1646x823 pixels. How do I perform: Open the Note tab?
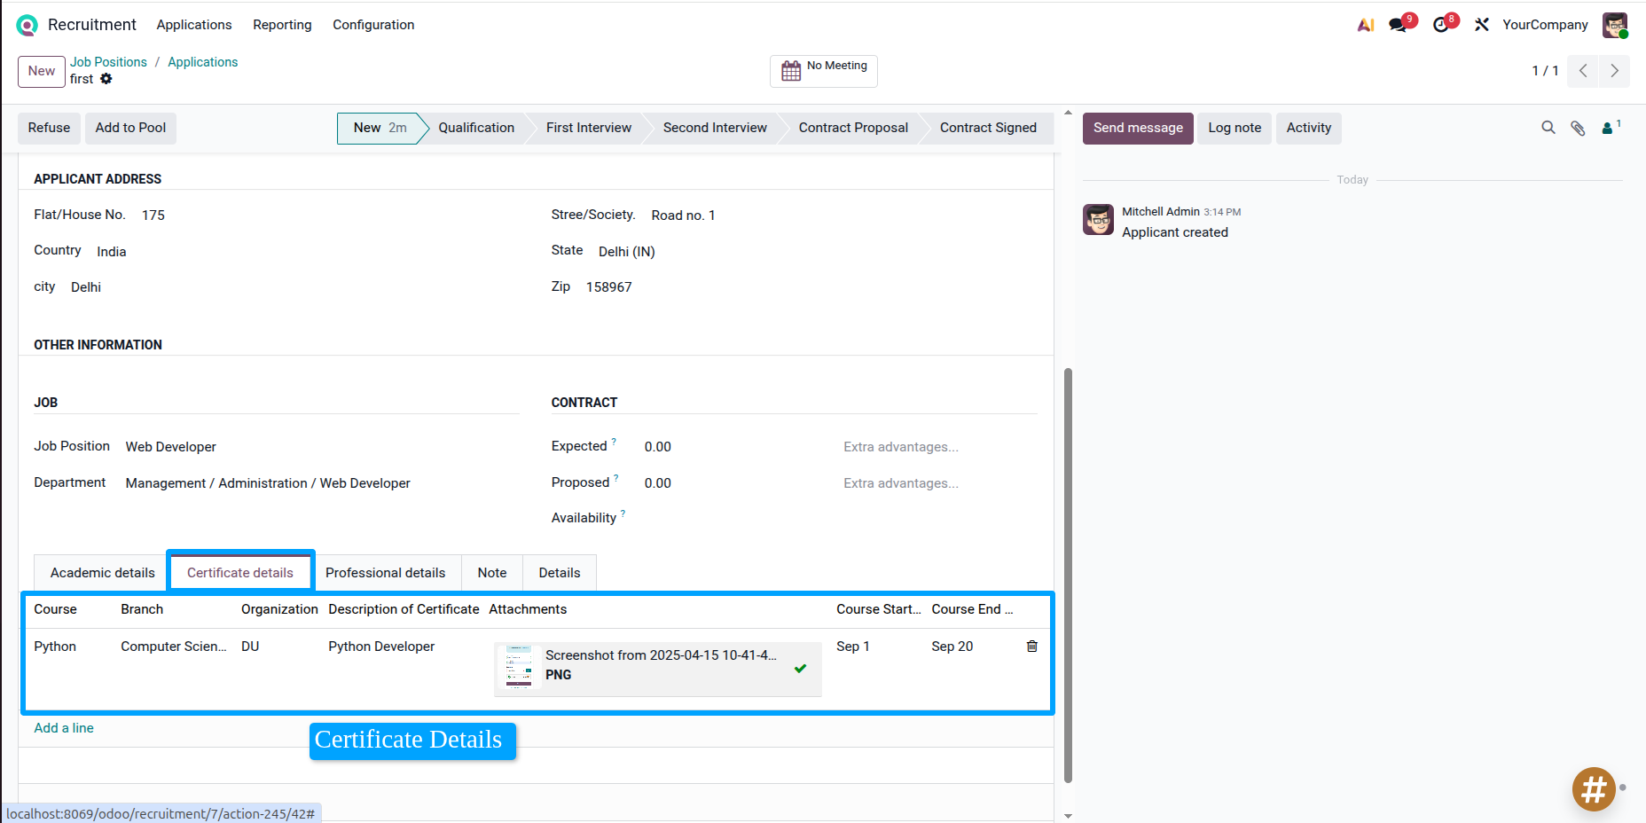[x=492, y=573]
